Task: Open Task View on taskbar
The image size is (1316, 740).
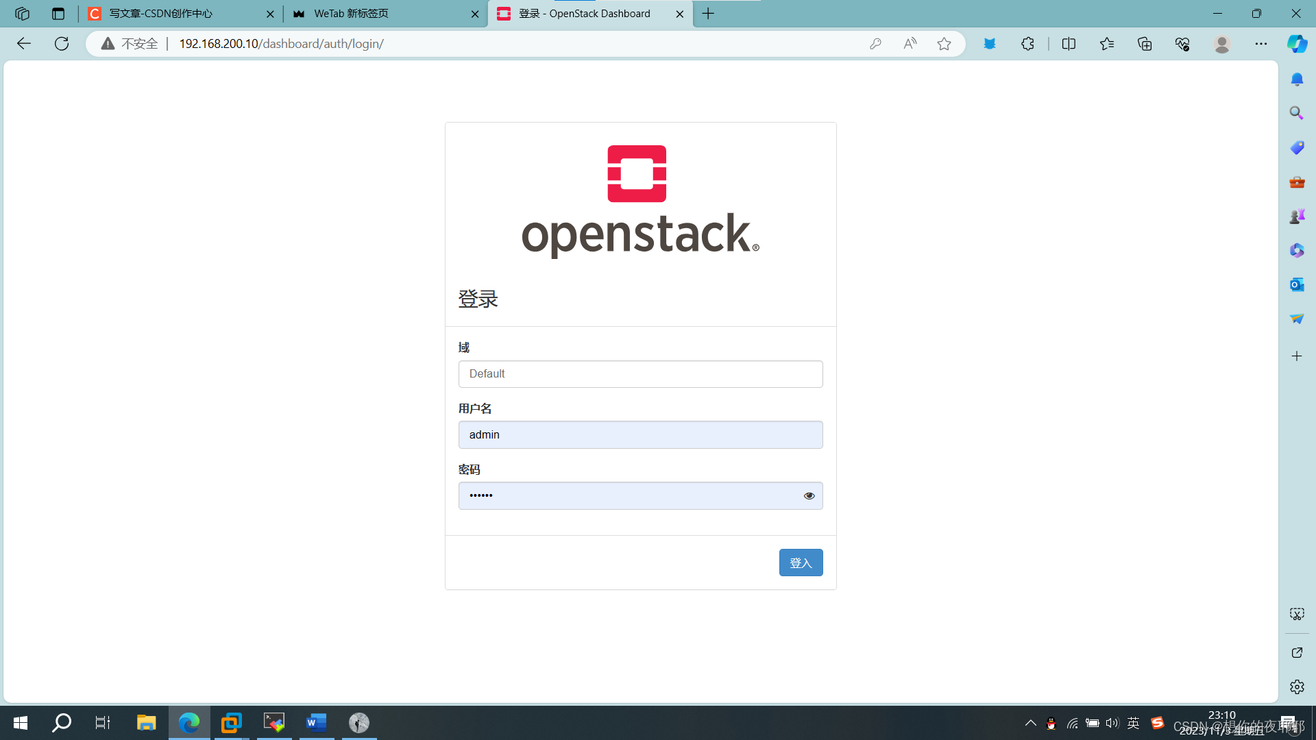Action: tap(103, 722)
